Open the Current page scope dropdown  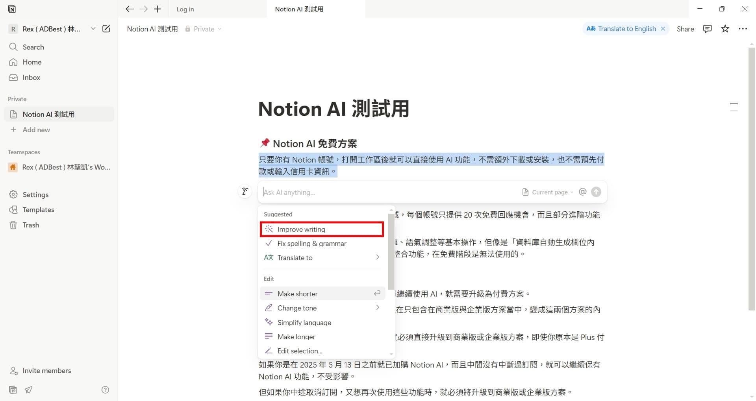548,192
